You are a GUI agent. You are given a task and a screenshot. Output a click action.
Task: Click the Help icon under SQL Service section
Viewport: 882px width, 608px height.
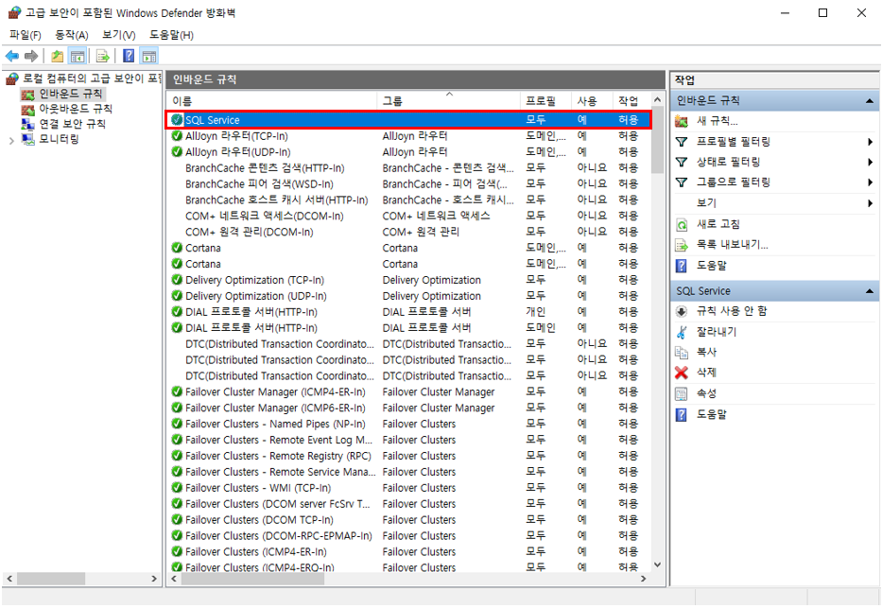tap(682, 414)
